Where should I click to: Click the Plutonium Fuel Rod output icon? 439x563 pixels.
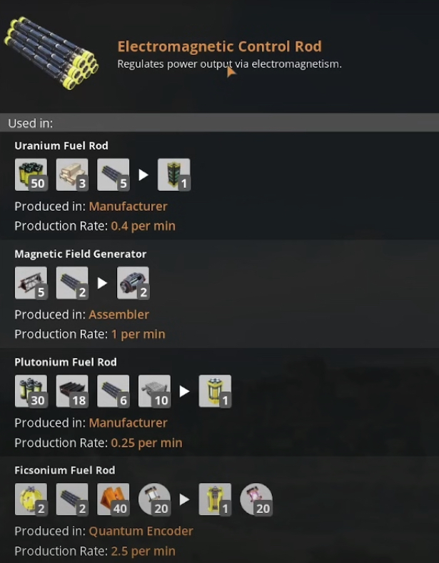[x=215, y=391]
